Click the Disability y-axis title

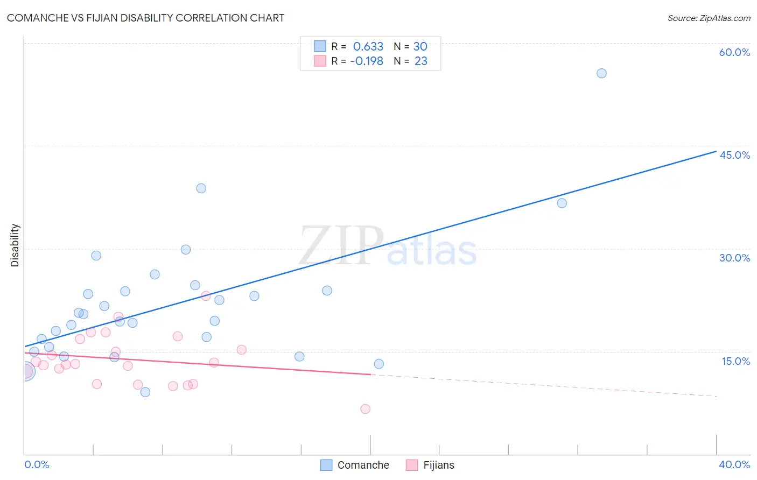tap(15, 245)
